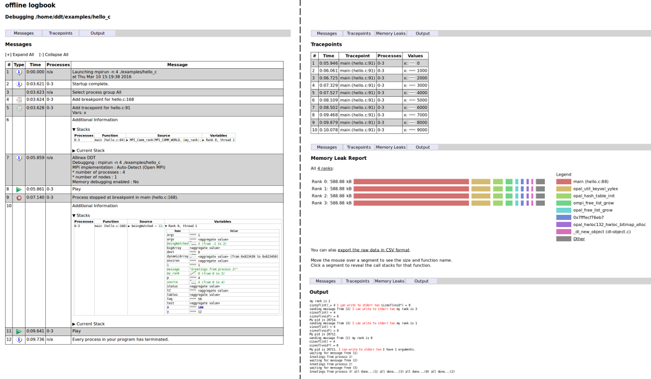Click Rank 3 red memory bar segment
The height and width of the screenshot is (379, 651).
click(x=411, y=203)
